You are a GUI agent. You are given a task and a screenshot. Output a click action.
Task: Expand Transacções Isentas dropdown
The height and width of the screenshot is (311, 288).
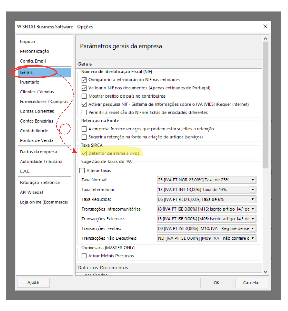253,229
